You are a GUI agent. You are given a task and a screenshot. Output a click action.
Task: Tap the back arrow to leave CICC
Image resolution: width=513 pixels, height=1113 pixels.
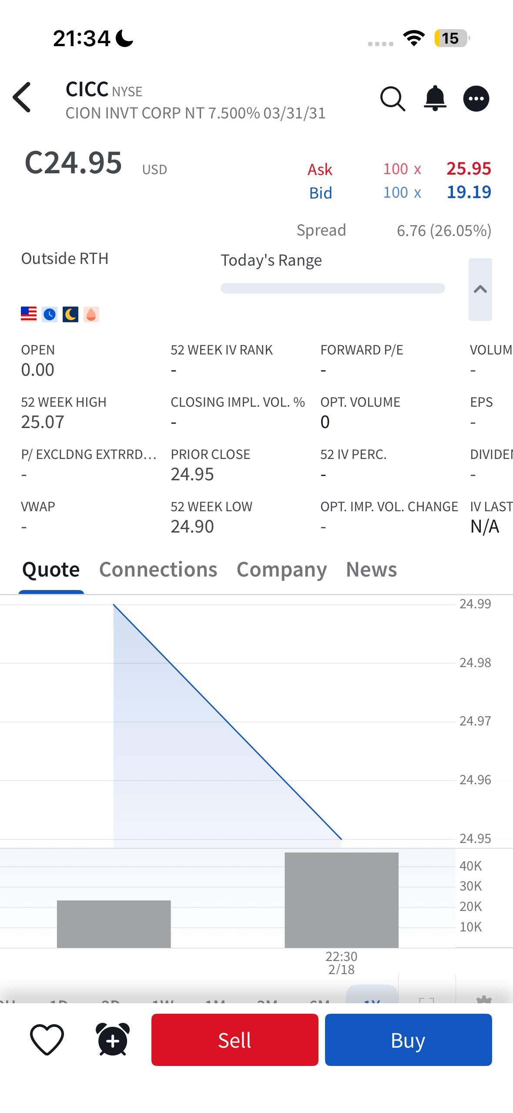pos(22,98)
